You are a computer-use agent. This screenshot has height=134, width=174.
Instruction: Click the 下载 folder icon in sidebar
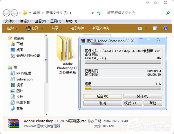point(13,44)
